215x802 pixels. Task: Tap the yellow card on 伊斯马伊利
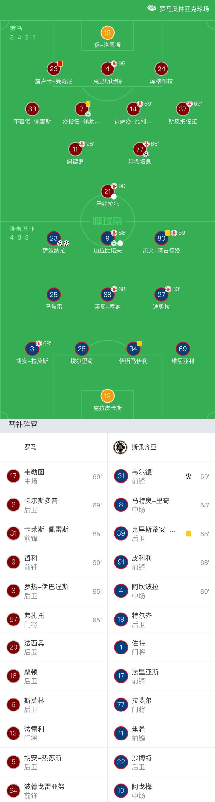[x=140, y=344]
